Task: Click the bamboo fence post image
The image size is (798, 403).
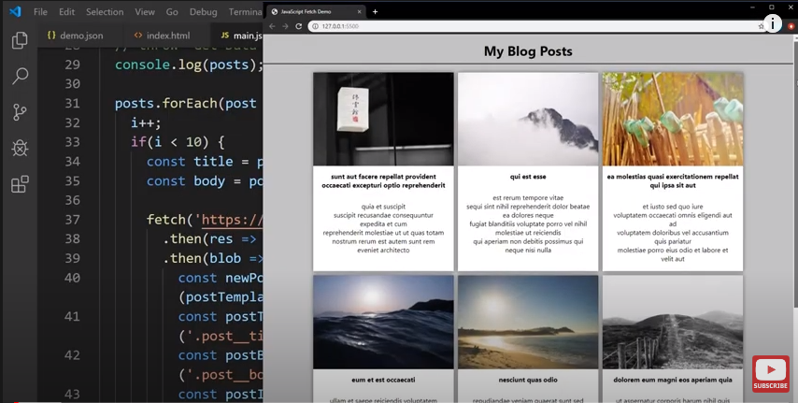Action: click(673, 119)
